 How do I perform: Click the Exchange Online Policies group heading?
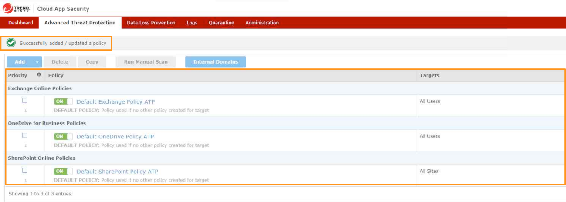[x=40, y=88]
